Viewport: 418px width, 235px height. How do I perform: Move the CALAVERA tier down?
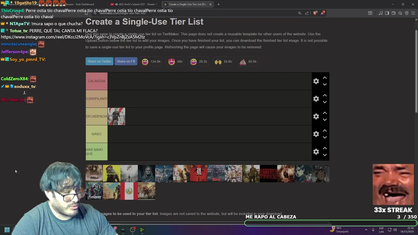[x=325, y=85]
